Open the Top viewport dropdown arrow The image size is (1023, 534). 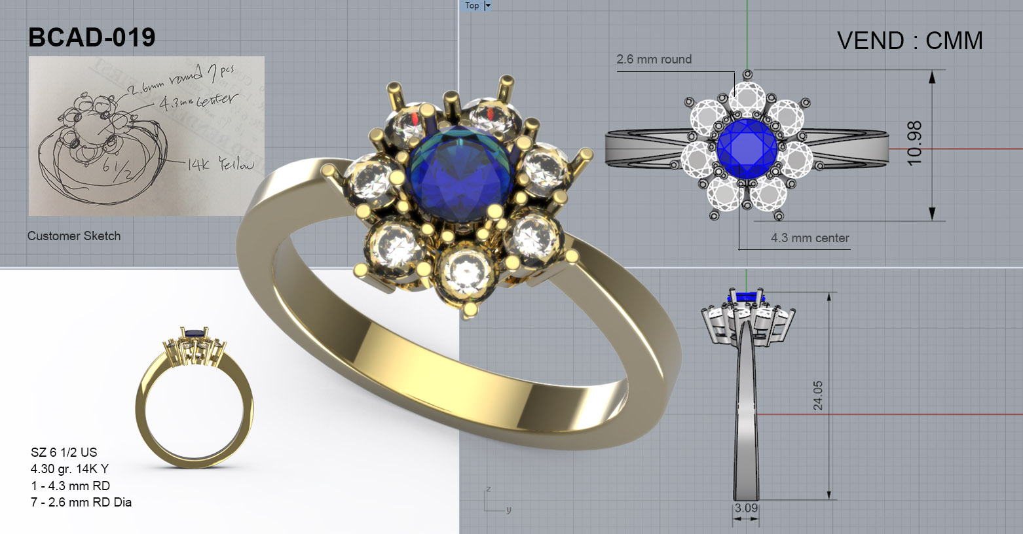(x=487, y=5)
